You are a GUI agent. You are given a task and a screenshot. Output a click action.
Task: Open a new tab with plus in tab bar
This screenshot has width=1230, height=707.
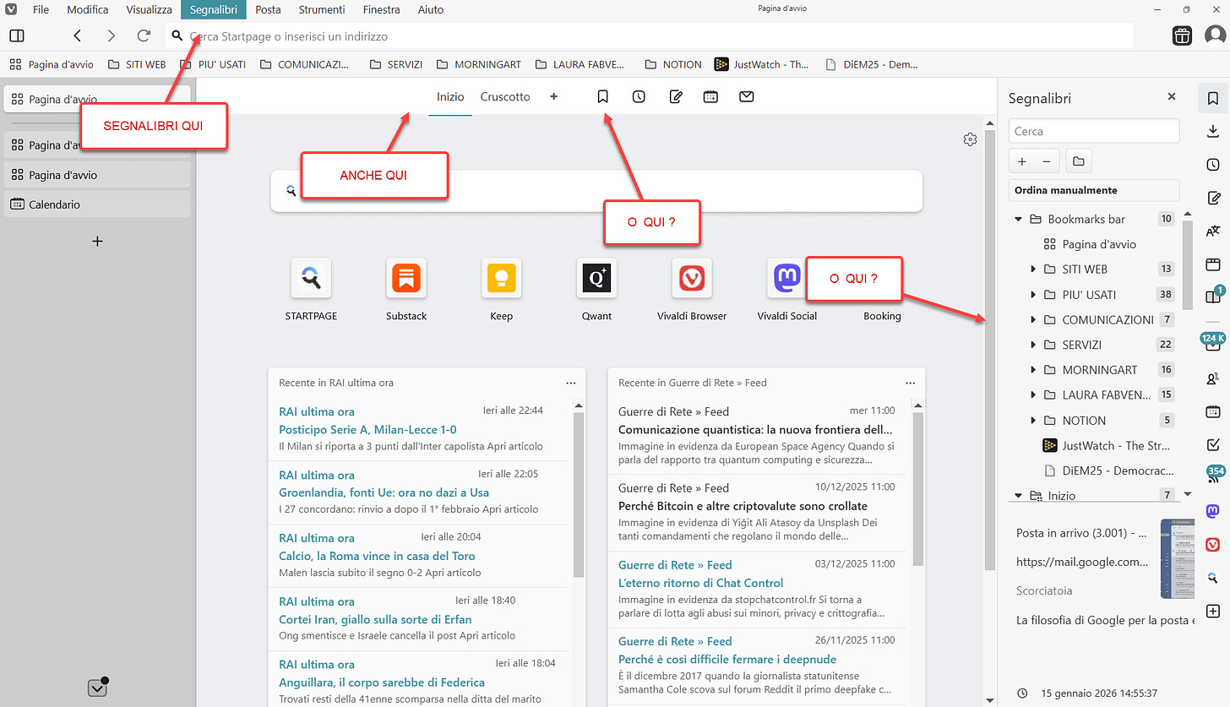97,241
